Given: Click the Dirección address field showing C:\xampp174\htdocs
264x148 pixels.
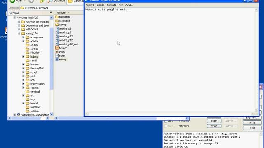Looking at the screenshot, I should coord(52,8).
